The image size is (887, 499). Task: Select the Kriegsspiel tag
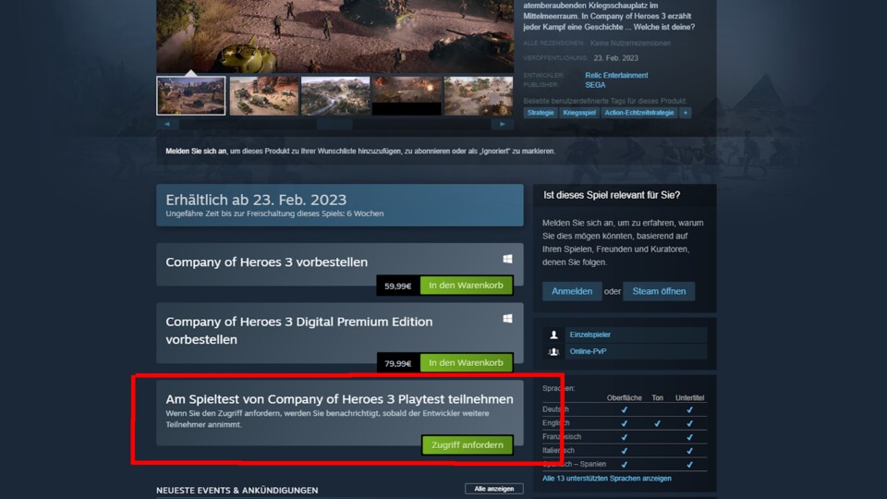(579, 113)
